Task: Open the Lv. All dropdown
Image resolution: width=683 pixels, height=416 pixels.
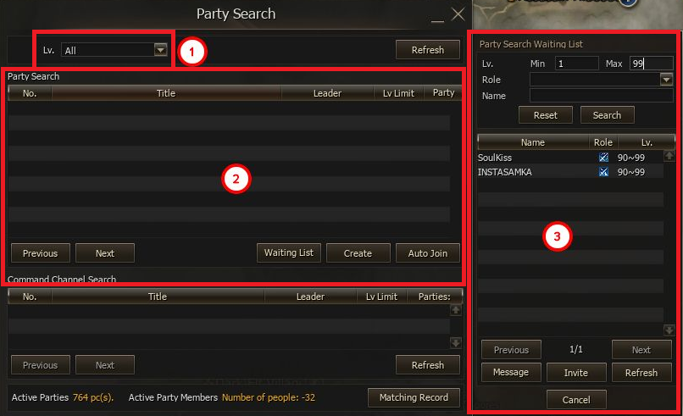Action: coord(160,50)
